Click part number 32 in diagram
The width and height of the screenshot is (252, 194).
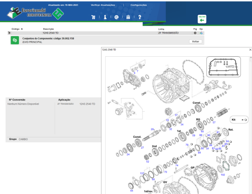tap(171, 129)
